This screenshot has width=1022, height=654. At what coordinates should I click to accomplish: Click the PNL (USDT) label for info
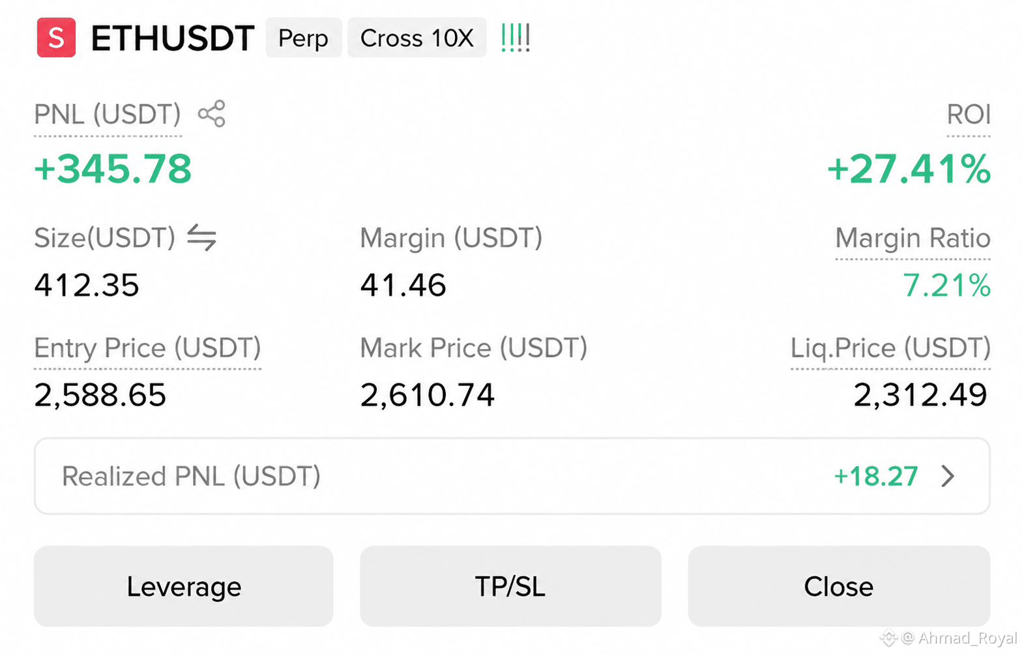tap(108, 114)
